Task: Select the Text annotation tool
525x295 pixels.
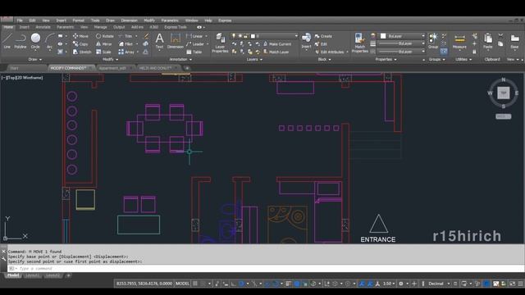Action: tap(159, 41)
